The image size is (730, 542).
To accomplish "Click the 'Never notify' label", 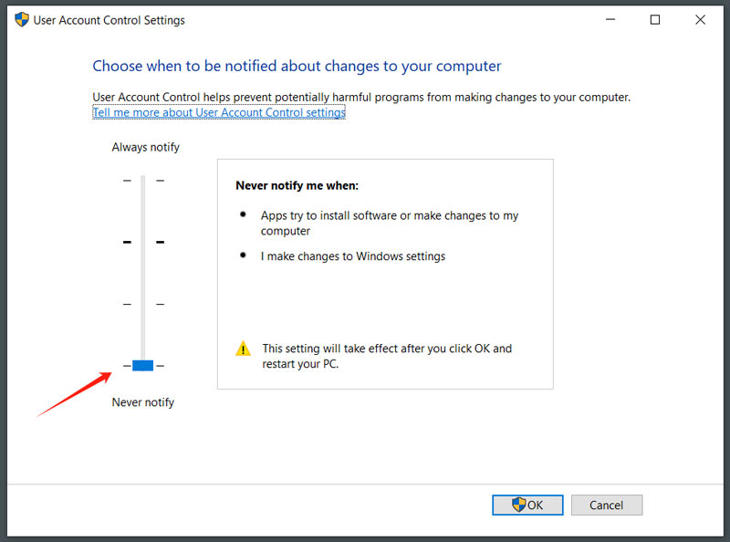I will 143,402.
